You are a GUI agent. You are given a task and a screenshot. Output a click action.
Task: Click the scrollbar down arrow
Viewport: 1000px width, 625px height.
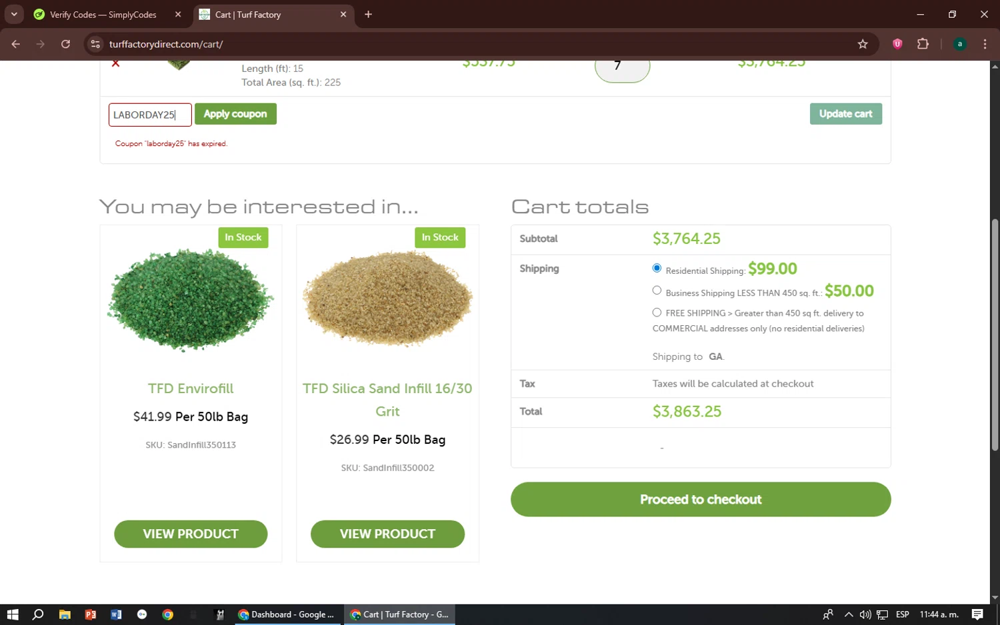coord(995,598)
